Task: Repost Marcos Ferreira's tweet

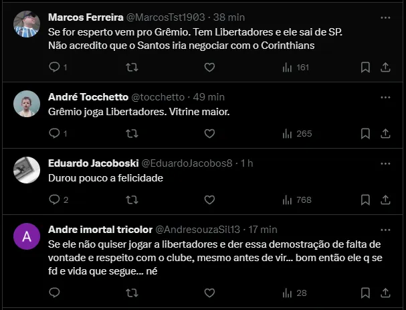Action: click(x=132, y=67)
